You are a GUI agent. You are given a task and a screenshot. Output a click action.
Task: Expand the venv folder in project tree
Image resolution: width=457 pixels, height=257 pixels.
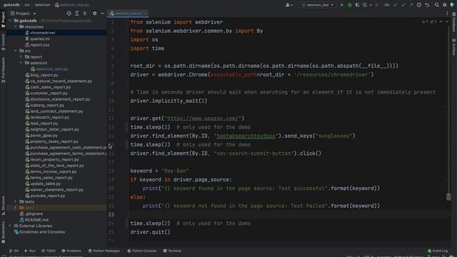(16, 208)
